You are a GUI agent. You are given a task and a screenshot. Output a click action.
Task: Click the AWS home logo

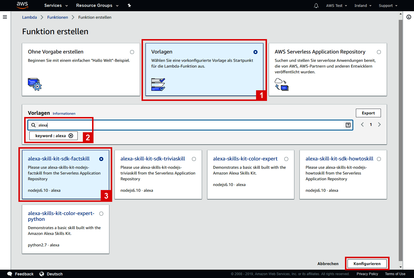click(22, 5)
